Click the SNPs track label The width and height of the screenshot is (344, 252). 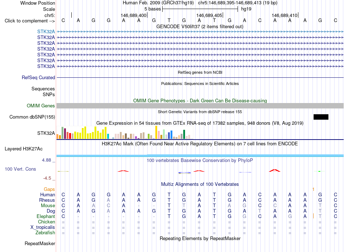[49, 94]
